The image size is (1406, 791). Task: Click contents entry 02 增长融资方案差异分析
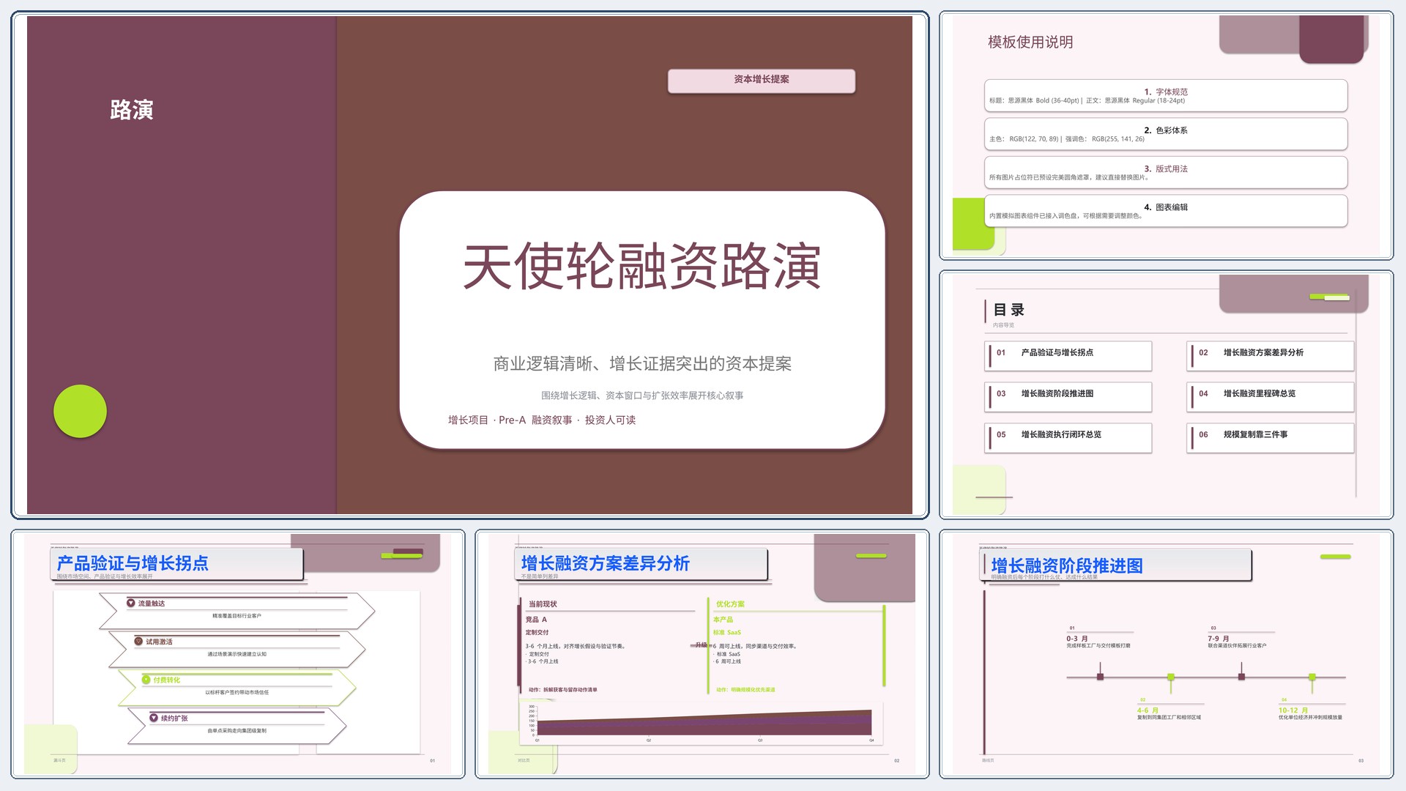pos(1271,355)
